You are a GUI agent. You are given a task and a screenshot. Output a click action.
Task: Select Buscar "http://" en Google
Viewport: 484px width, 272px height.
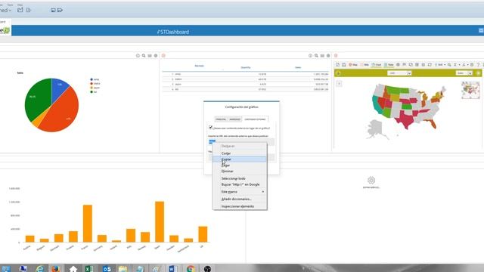point(240,184)
